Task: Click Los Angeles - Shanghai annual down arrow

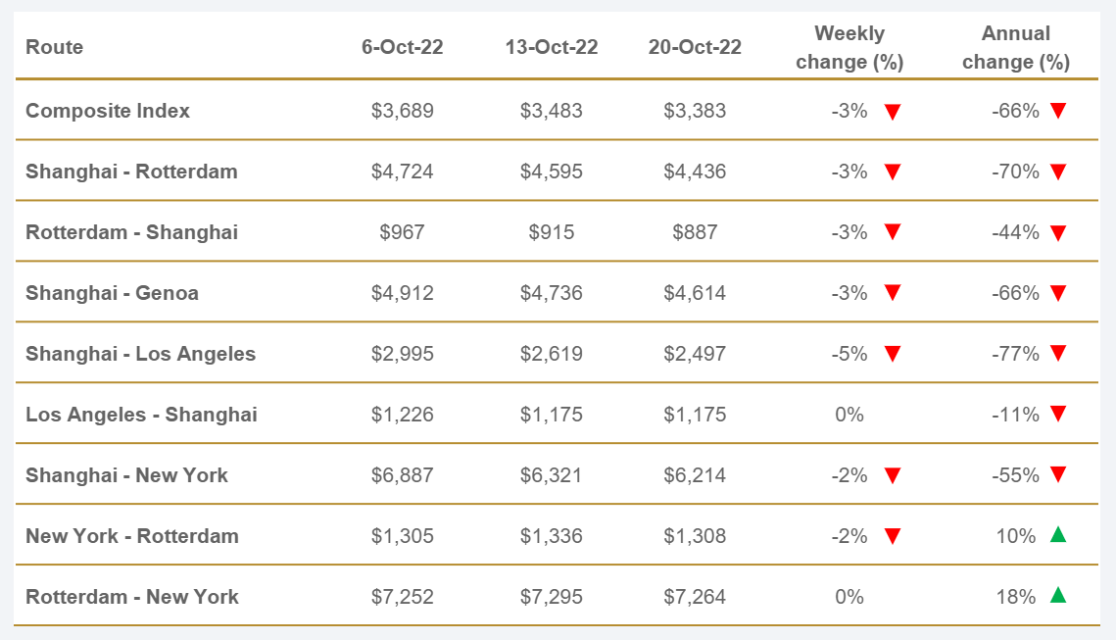Action: 1057,416
